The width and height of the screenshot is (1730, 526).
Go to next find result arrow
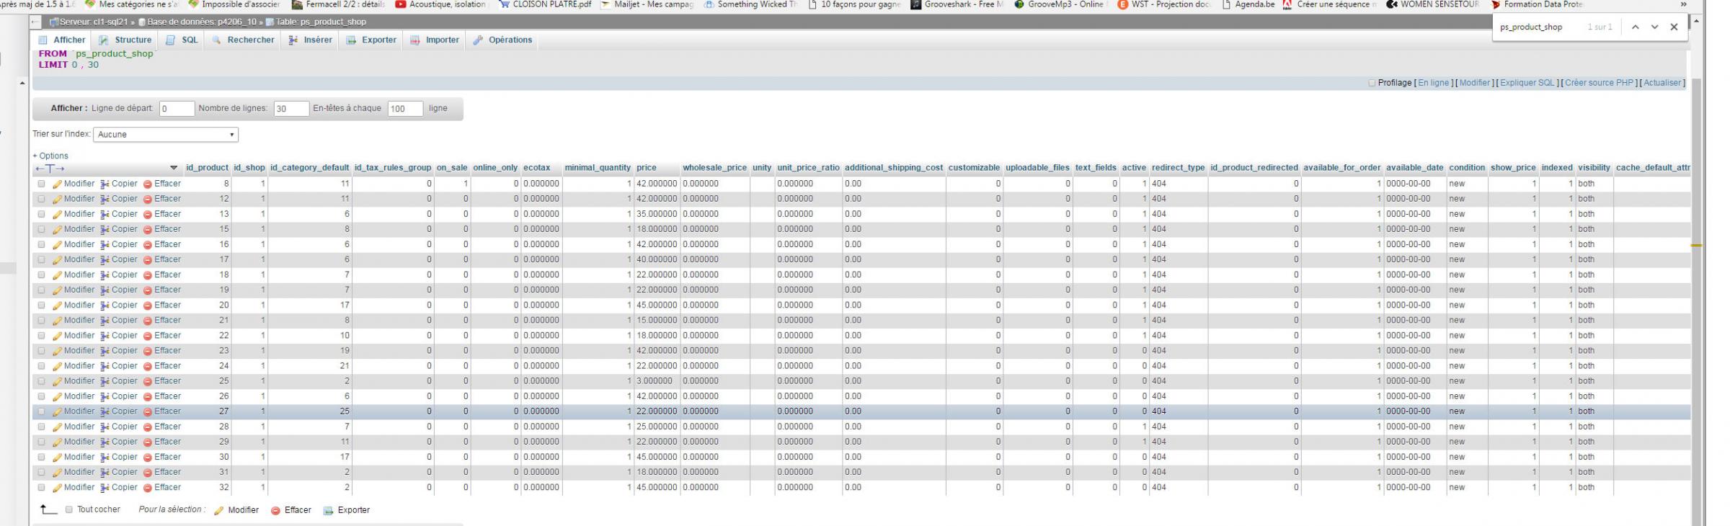point(1654,27)
